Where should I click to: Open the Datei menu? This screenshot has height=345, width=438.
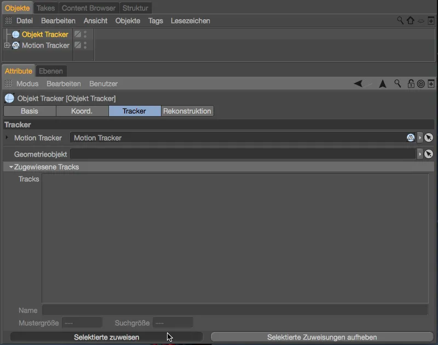[25, 21]
